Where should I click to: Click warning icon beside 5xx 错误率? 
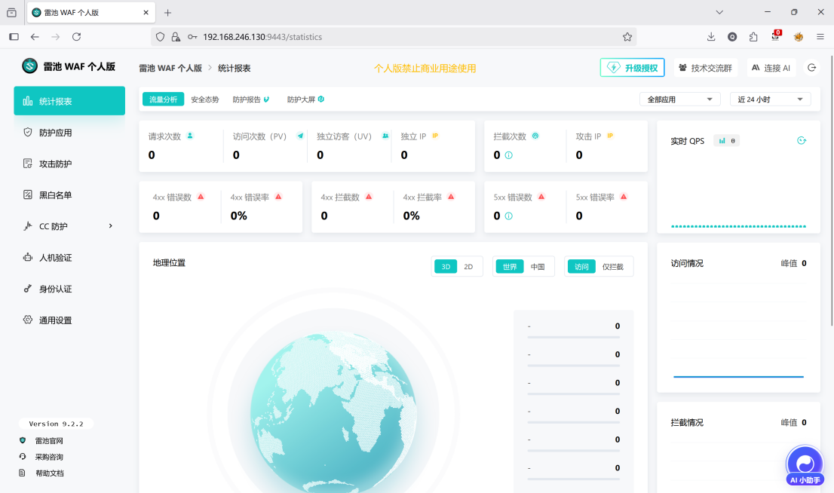click(624, 196)
